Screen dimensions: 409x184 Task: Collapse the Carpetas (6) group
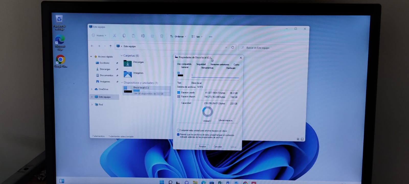click(122, 56)
